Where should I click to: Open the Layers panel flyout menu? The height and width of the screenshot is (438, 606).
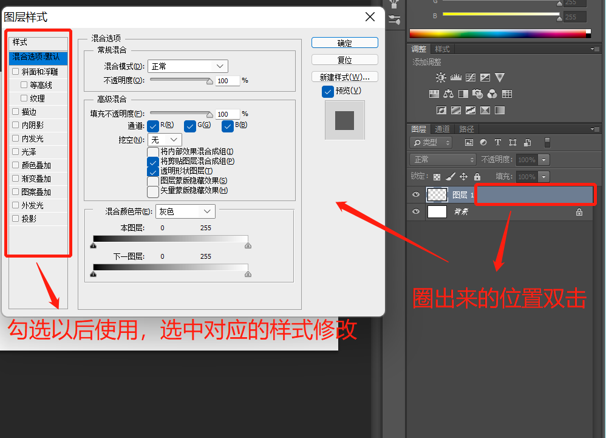[x=595, y=129]
